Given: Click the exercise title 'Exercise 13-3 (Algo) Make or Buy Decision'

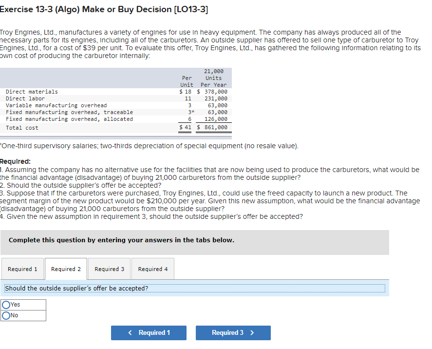Looking at the screenshot, I should tap(104, 9).
